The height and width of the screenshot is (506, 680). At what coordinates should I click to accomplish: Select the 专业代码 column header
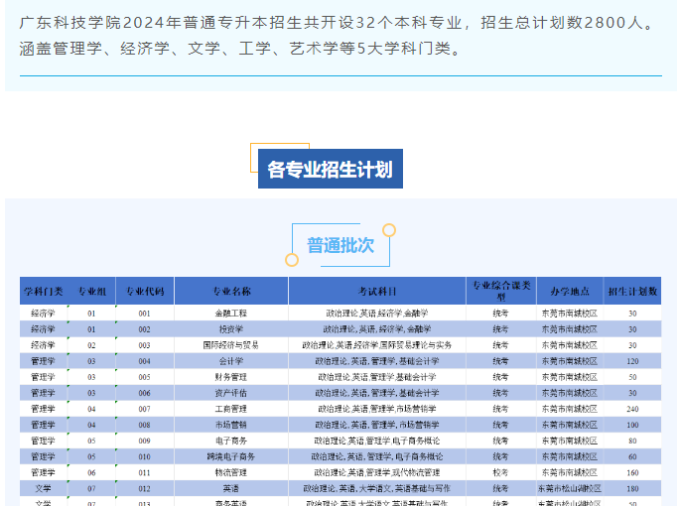click(145, 291)
